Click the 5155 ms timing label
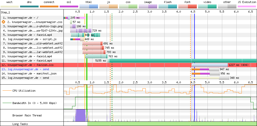This screenshot has width=257, height=126. 101,61
